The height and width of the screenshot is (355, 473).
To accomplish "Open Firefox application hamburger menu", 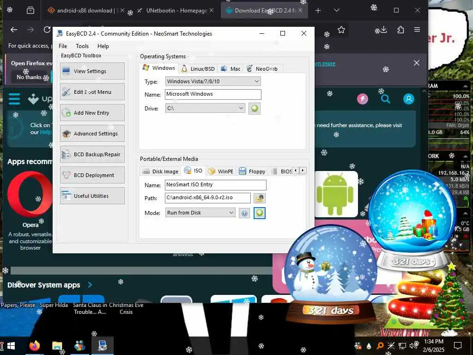I will [417, 30].
